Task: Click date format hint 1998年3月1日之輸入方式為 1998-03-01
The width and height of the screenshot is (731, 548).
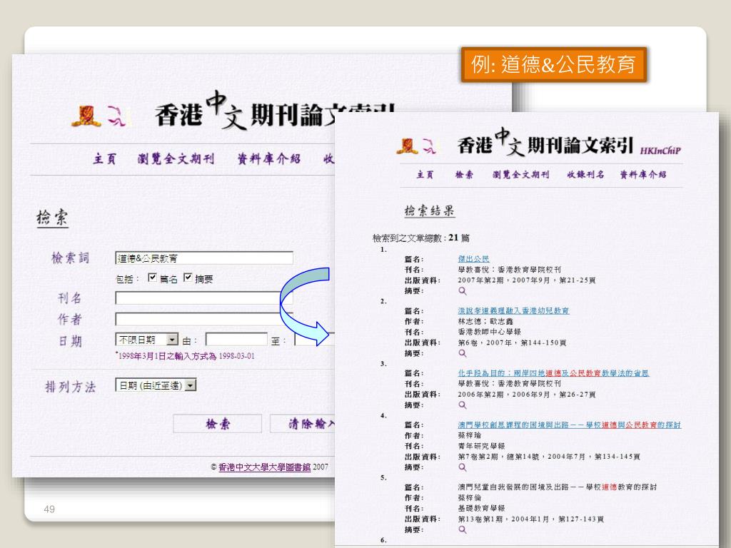Action: [x=186, y=357]
